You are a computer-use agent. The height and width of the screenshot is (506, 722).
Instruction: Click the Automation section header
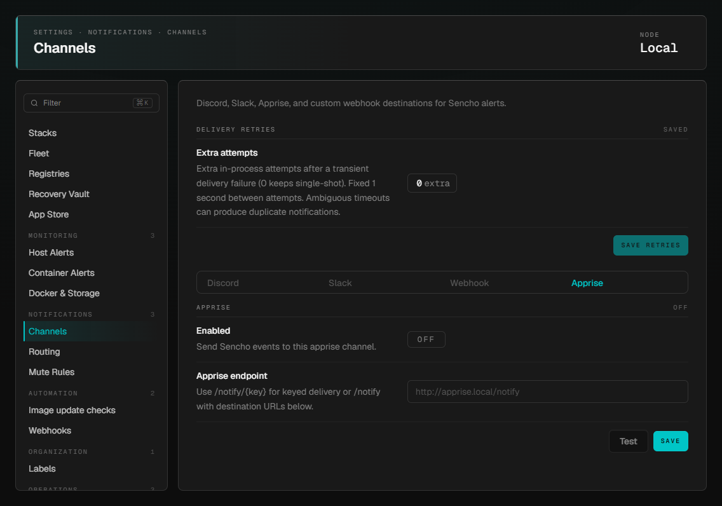[53, 393]
